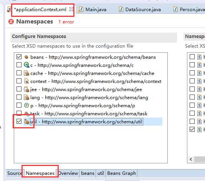
Task: Enable the cache namespace checkbox
Action: click(x=19, y=73)
